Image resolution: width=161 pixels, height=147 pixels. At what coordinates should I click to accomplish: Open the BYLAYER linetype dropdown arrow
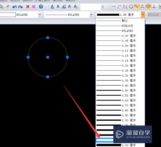coord(91,14)
